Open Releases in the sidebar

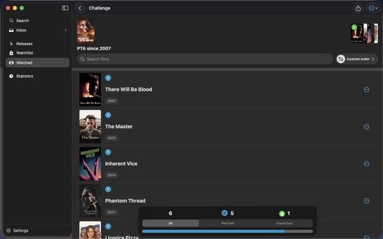point(38,43)
